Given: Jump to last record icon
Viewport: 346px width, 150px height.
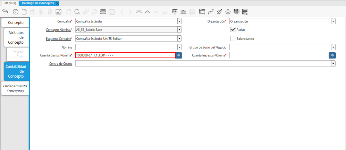Looking at the screenshot, I should pos(164,12).
